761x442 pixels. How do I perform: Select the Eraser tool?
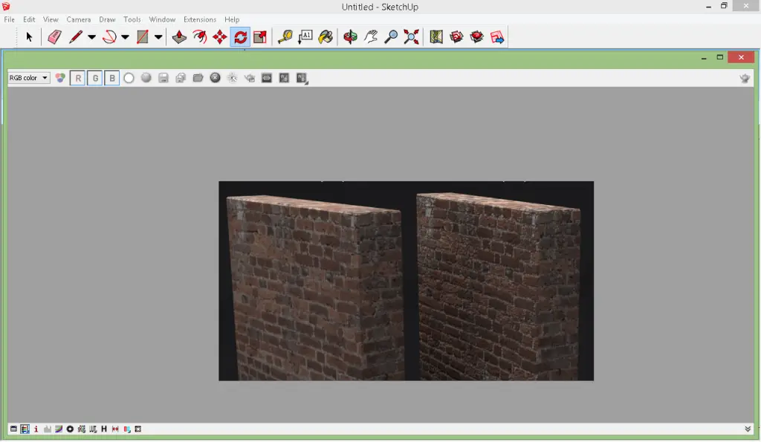point(54,36)
